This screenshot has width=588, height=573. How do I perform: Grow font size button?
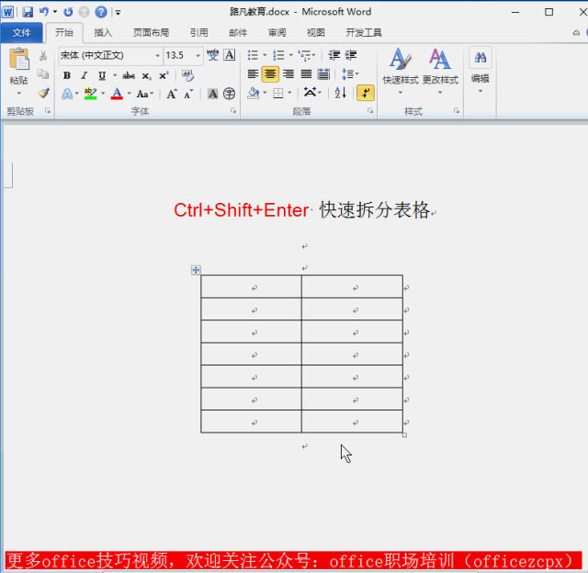172,94
